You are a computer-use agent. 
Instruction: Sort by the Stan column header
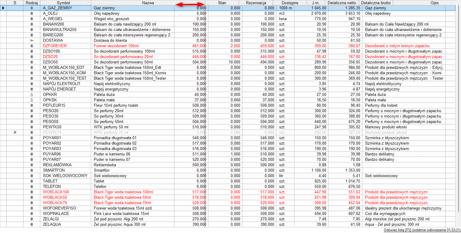point(222,3)
